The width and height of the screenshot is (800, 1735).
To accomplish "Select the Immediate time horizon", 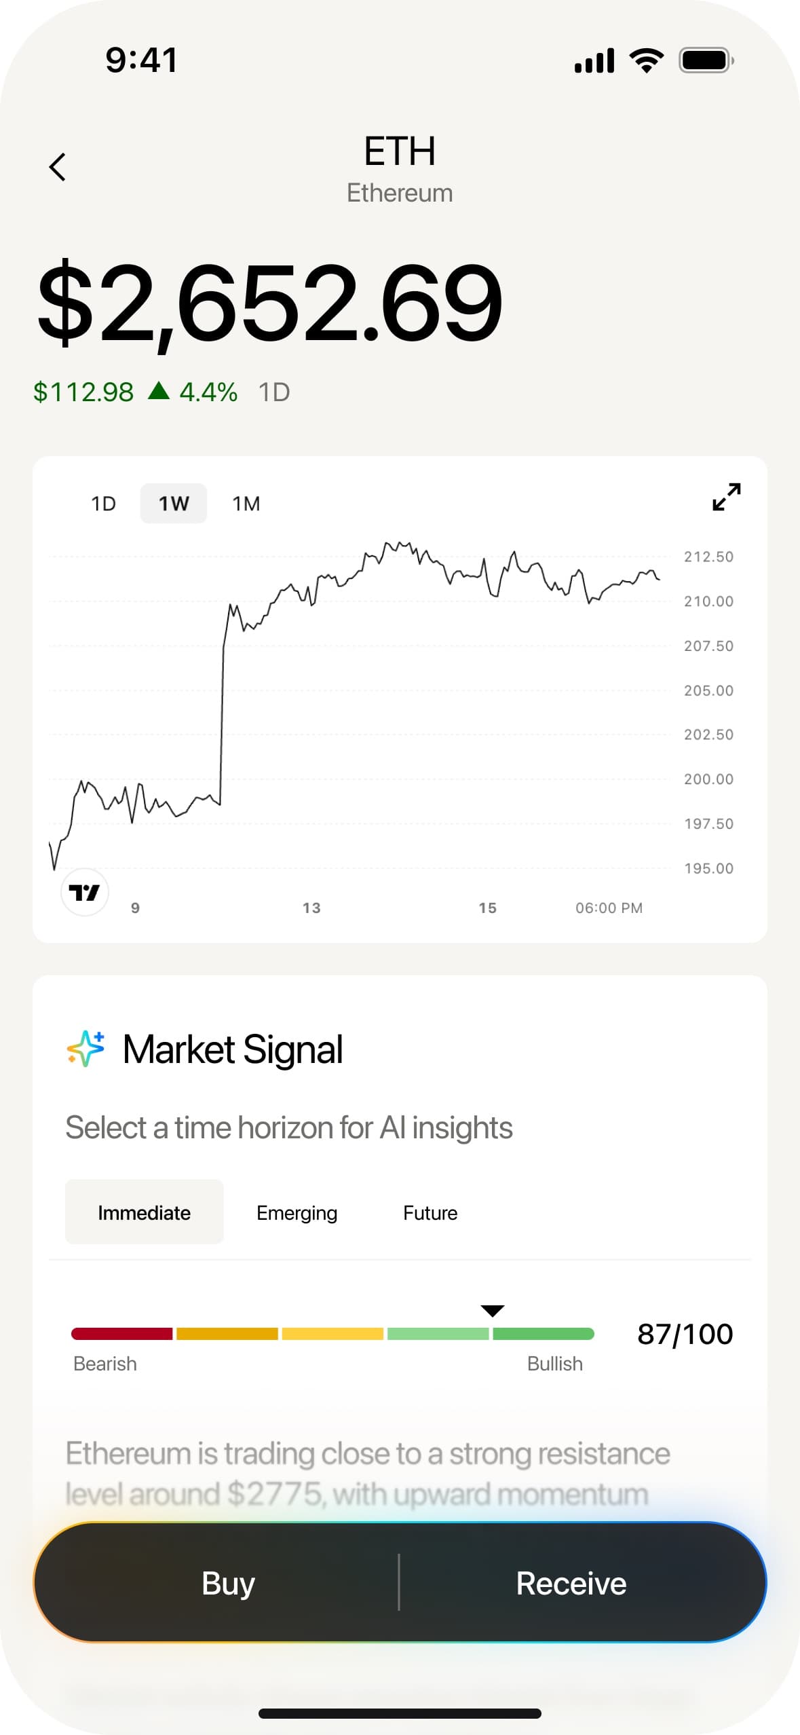I will tap(144, 1213).
